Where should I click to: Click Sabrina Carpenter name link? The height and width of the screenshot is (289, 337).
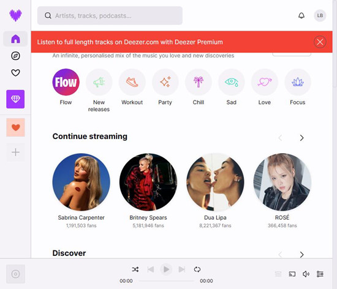(81, 217)
